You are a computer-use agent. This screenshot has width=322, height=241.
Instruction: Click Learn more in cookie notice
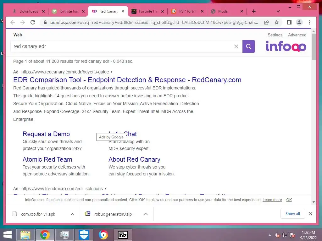point(272,200)
